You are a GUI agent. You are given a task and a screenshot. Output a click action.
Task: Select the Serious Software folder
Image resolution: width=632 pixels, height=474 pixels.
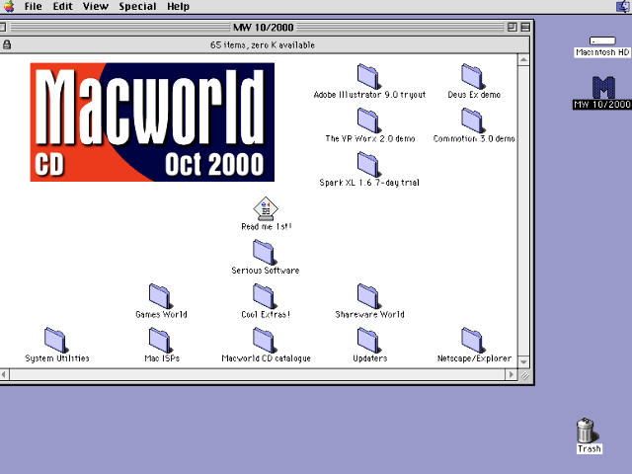[264, 253]
